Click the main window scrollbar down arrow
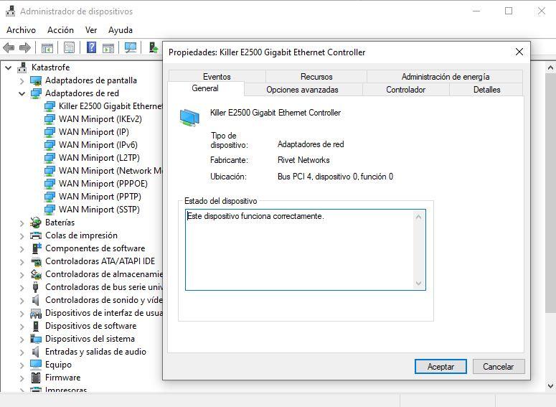The width and height of the screenshot is (556, 407). point(551,385)
